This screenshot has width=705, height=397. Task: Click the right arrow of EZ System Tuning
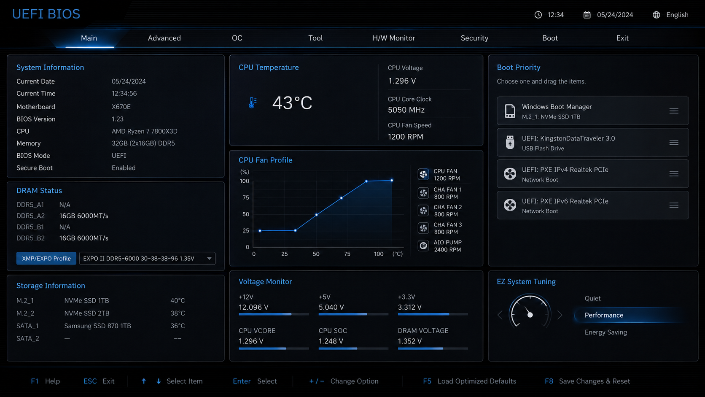click(560, 315)
